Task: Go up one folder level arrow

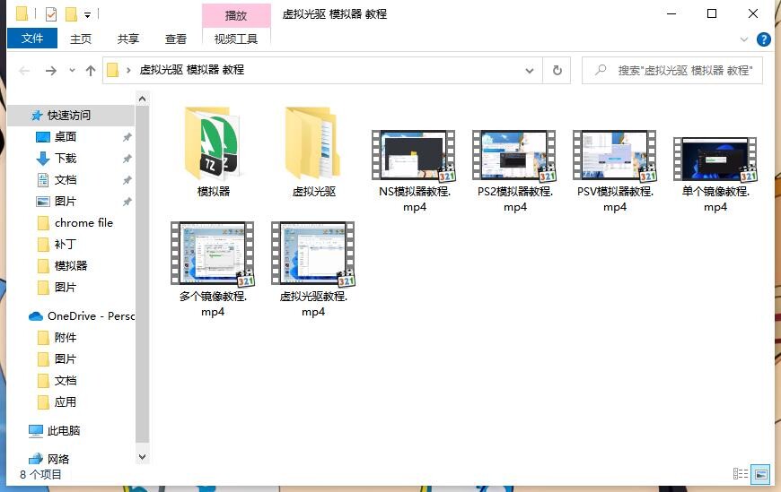Action: 91,70
